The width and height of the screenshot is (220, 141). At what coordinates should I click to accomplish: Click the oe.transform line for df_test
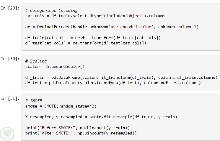(86, 43)
